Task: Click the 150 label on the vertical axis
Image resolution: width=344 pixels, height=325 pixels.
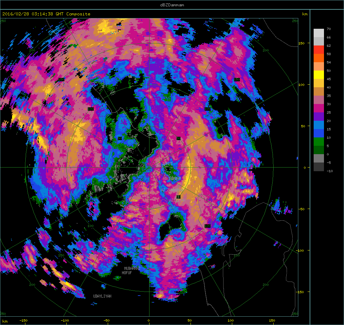Action: click(301, 43)
